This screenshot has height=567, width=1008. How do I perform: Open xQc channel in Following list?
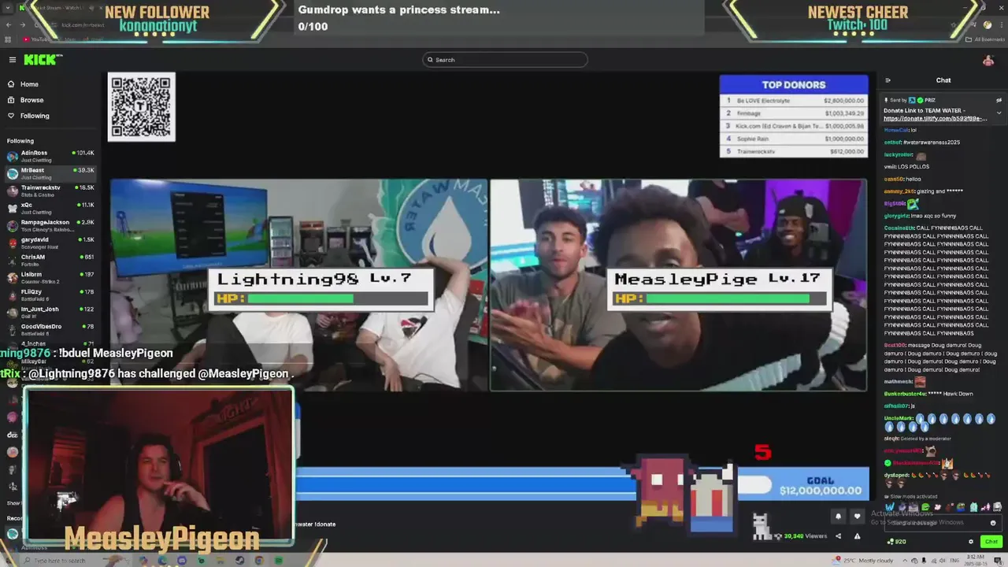[x=50, y=208]
